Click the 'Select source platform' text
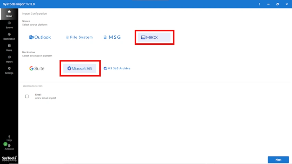Image resolution: width=292 pixels, height=164 pixels. point(35,25)
